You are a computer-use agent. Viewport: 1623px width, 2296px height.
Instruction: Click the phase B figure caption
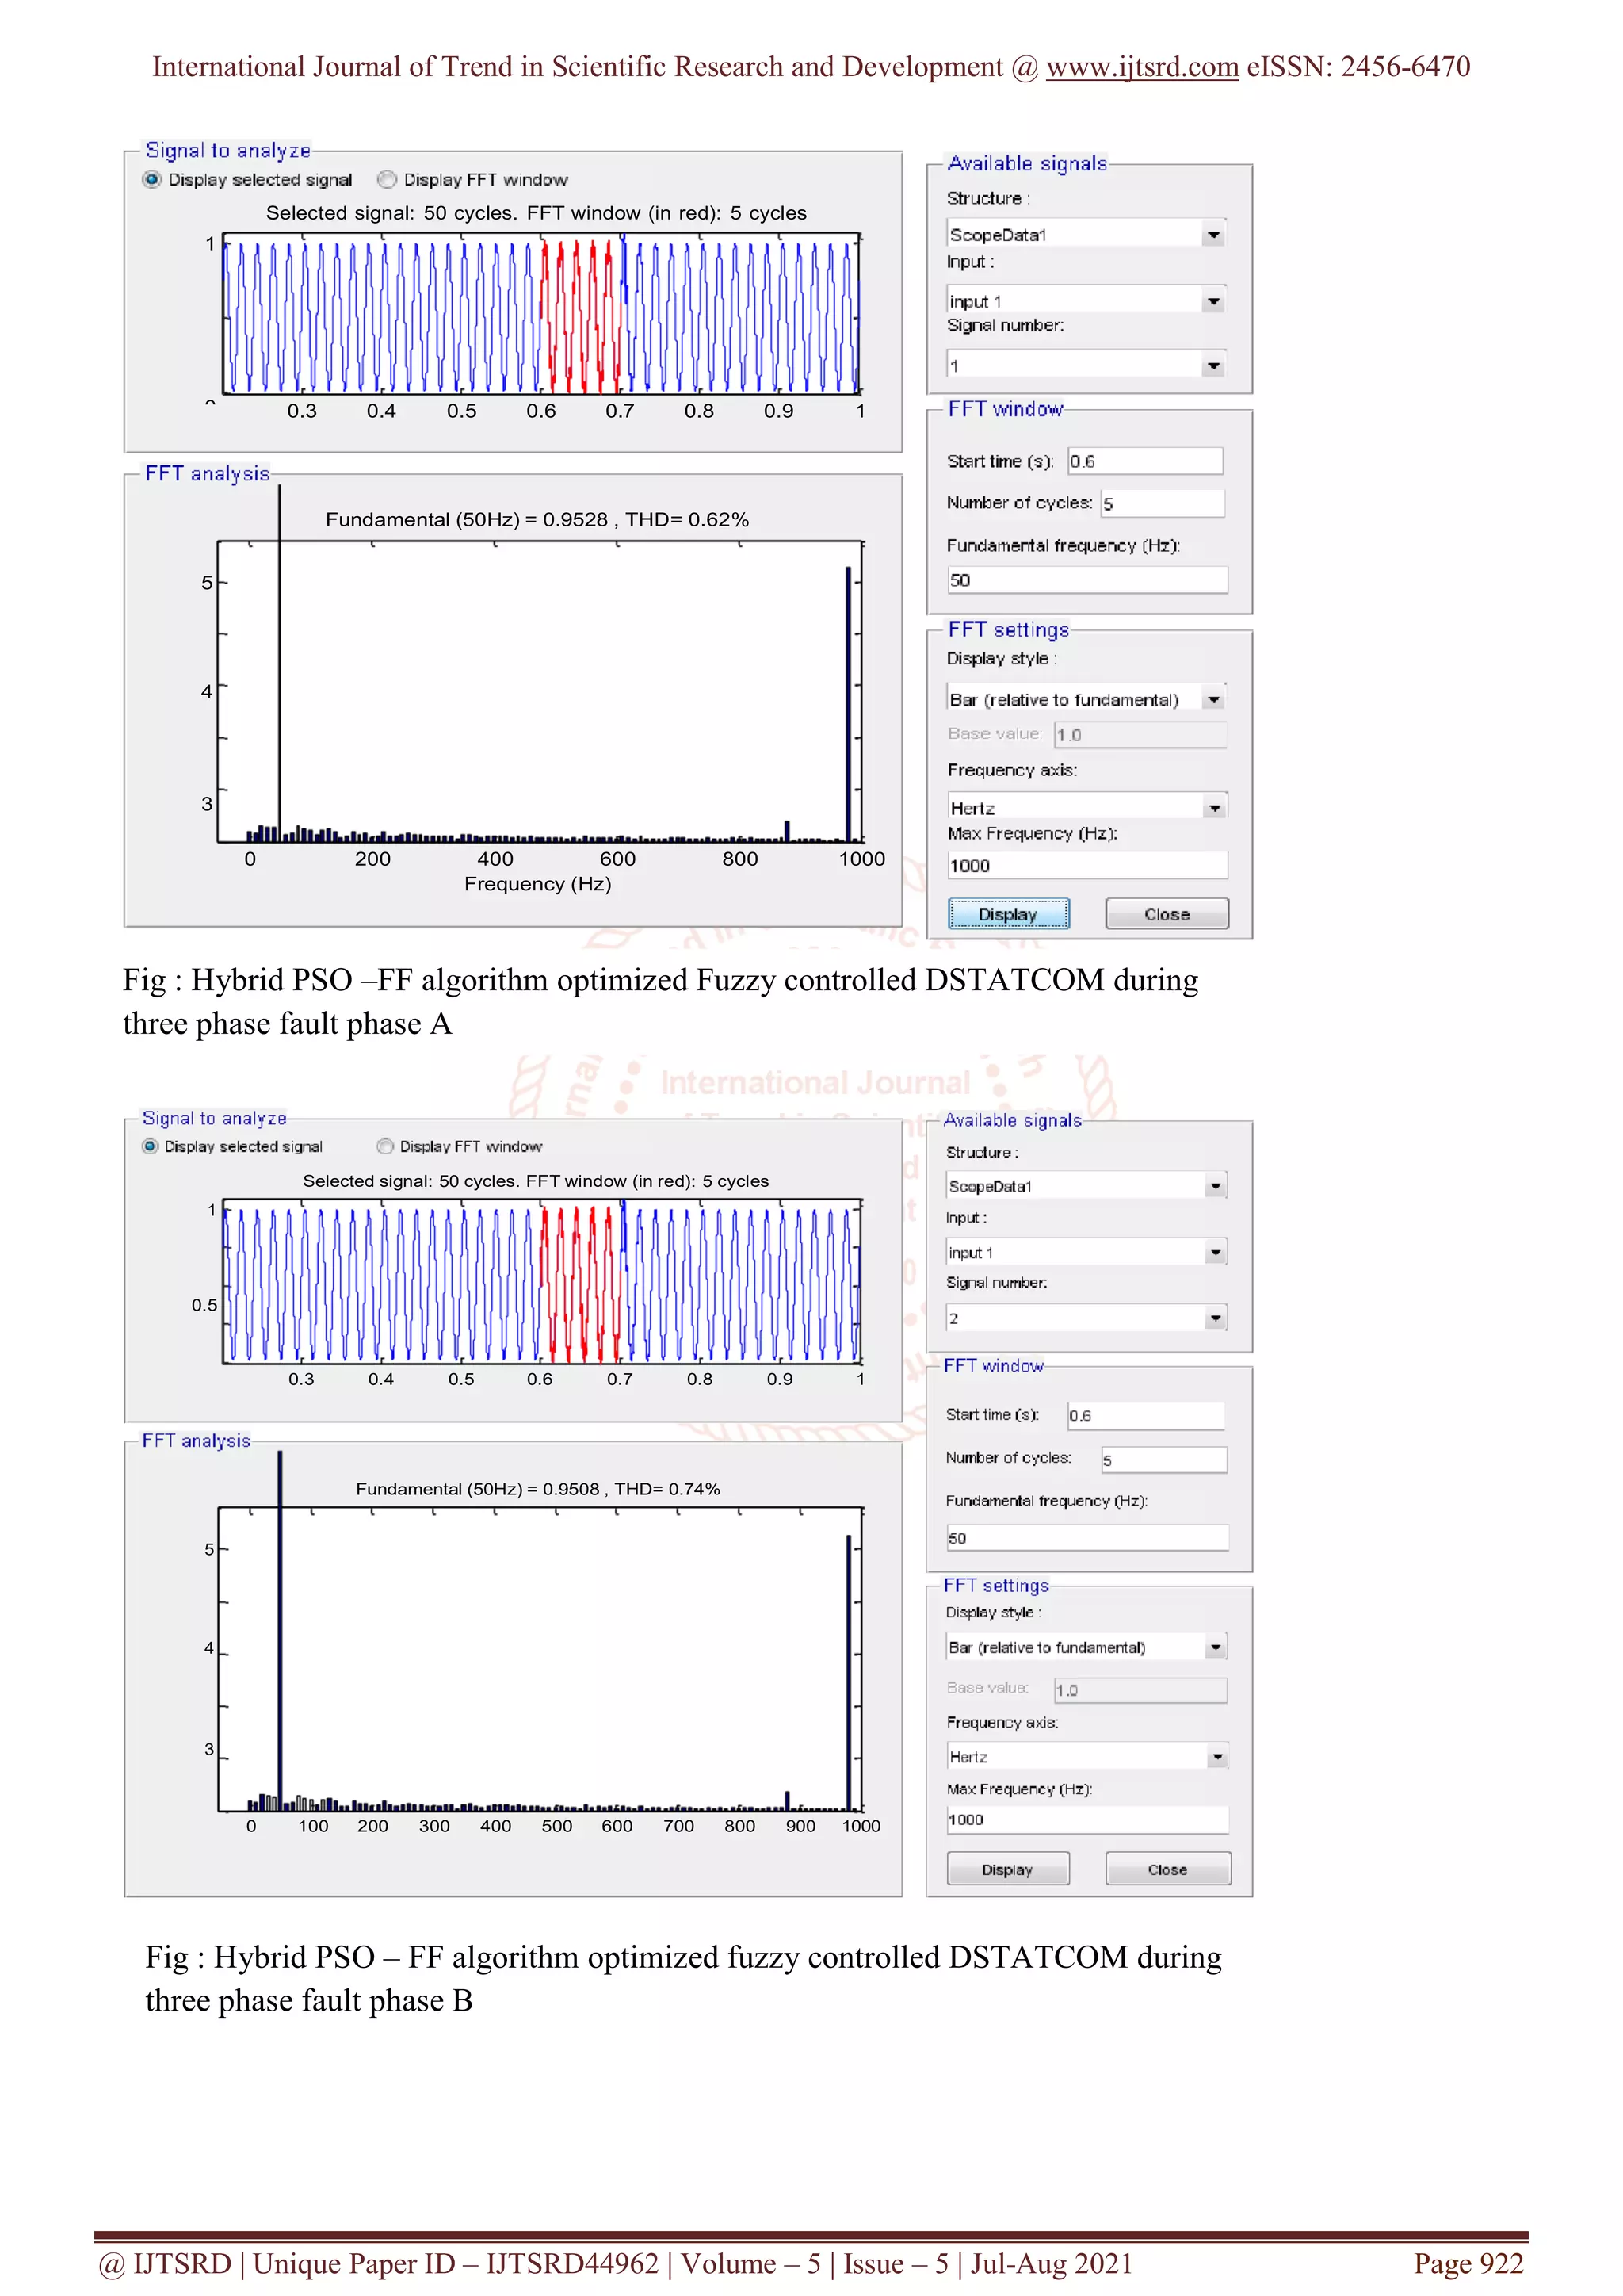pos(684,1978)
